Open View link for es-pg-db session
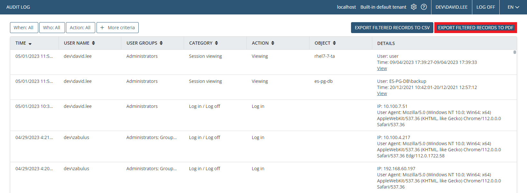The image size is (527, 193). pyautogui.click(x=382, y=93)
